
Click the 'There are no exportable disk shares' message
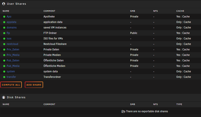[147, 111]
